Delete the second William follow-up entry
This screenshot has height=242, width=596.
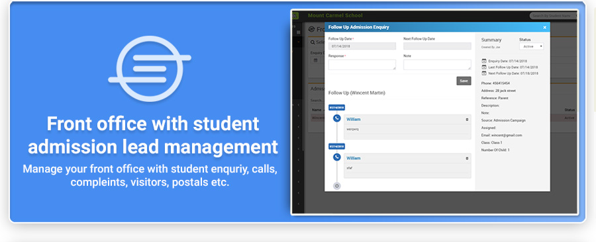(467, 158)
